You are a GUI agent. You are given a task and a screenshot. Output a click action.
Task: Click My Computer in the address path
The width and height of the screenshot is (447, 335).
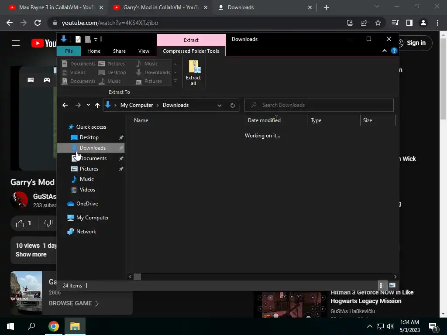tap(137, 105)
